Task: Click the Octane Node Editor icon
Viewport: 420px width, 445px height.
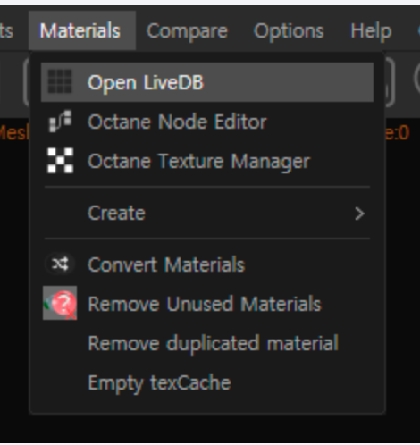Action: [x=60, y=122]
